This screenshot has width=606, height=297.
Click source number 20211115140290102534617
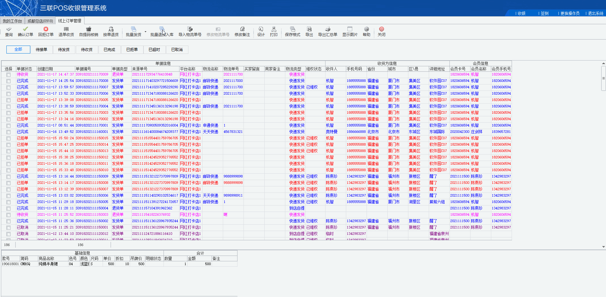coord(155,196)
